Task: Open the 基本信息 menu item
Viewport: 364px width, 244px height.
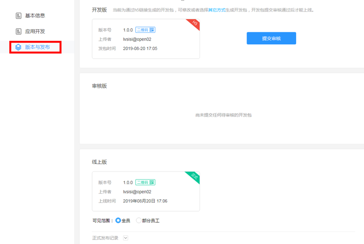Action: (35, 16)
